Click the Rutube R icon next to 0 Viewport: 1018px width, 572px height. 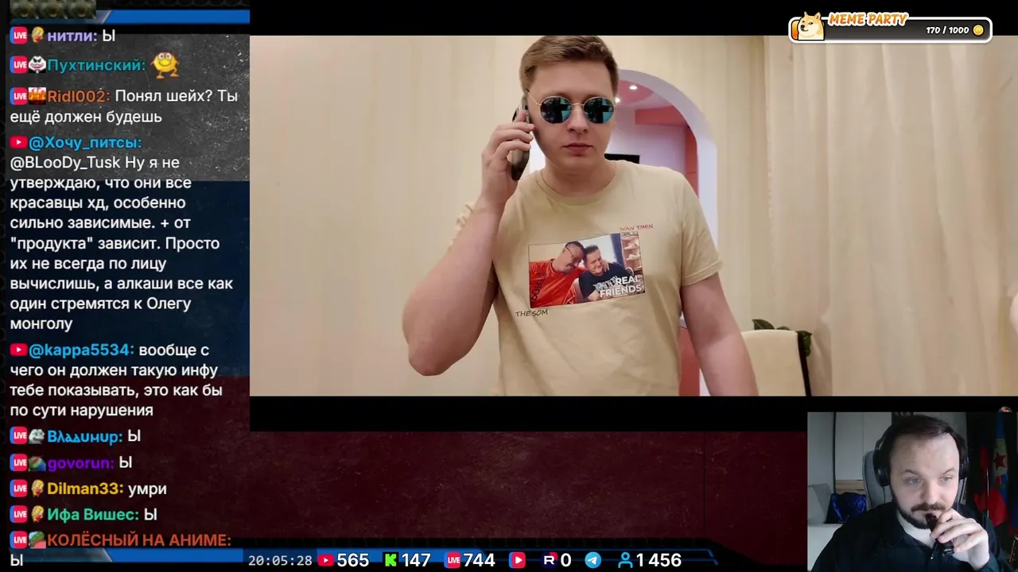[549, 560]
